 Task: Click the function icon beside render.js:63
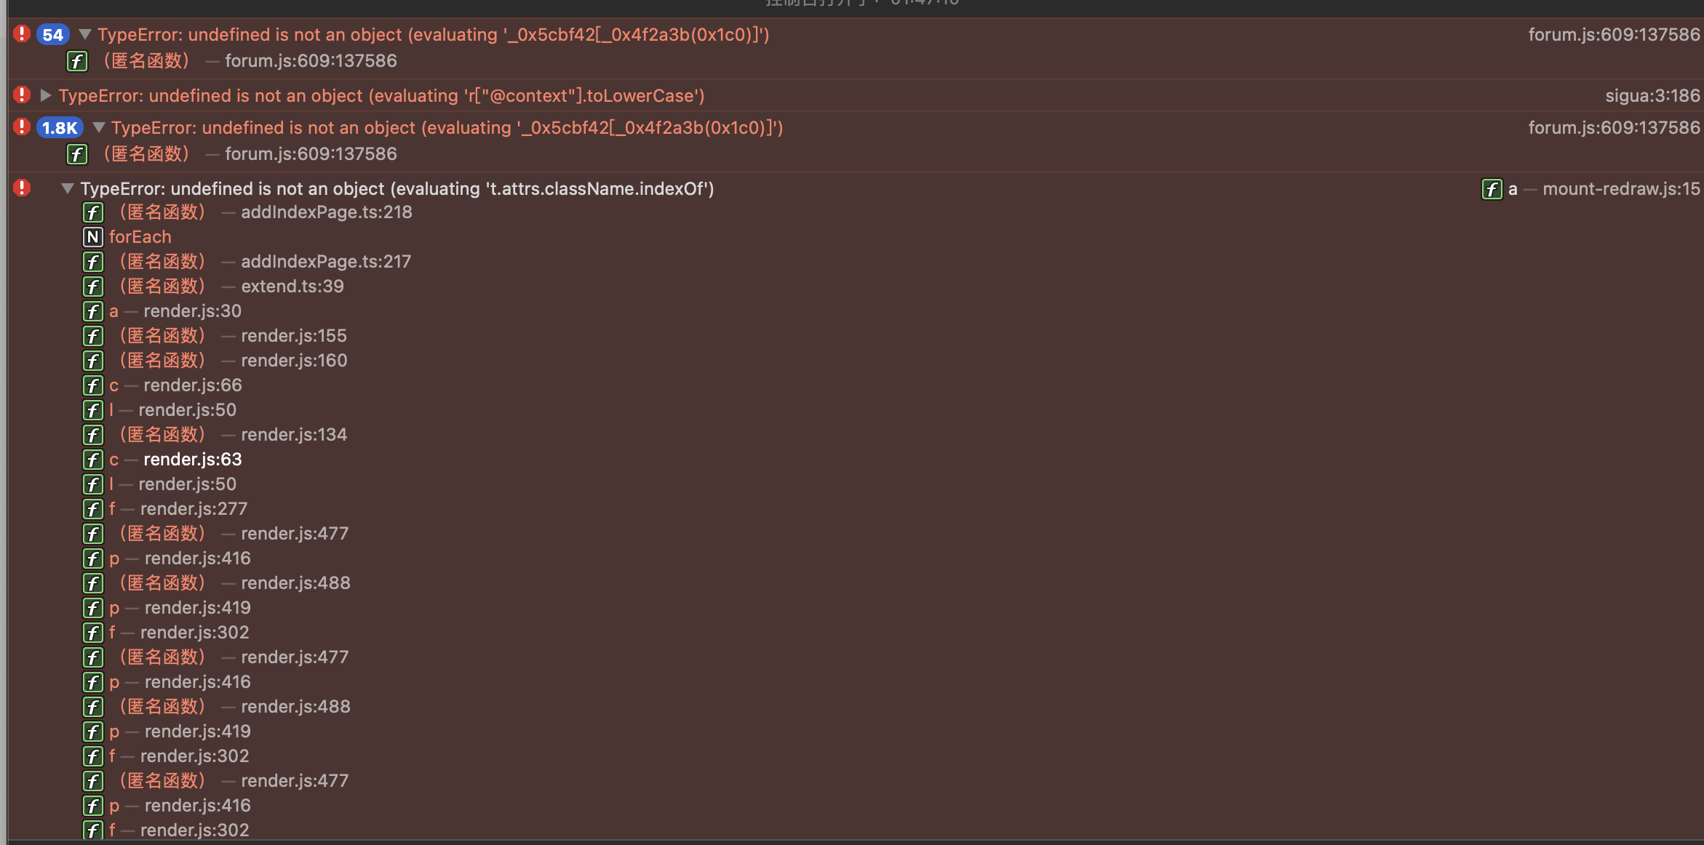[93, 460]
